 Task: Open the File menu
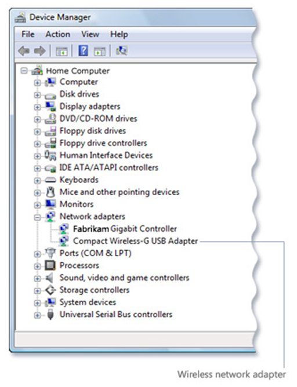(x=28, y=34)
